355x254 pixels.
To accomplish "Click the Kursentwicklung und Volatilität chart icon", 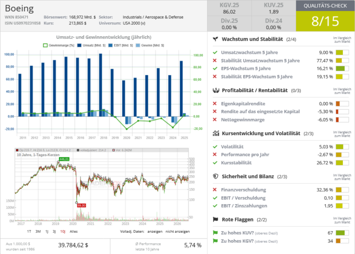I will 216,133.
